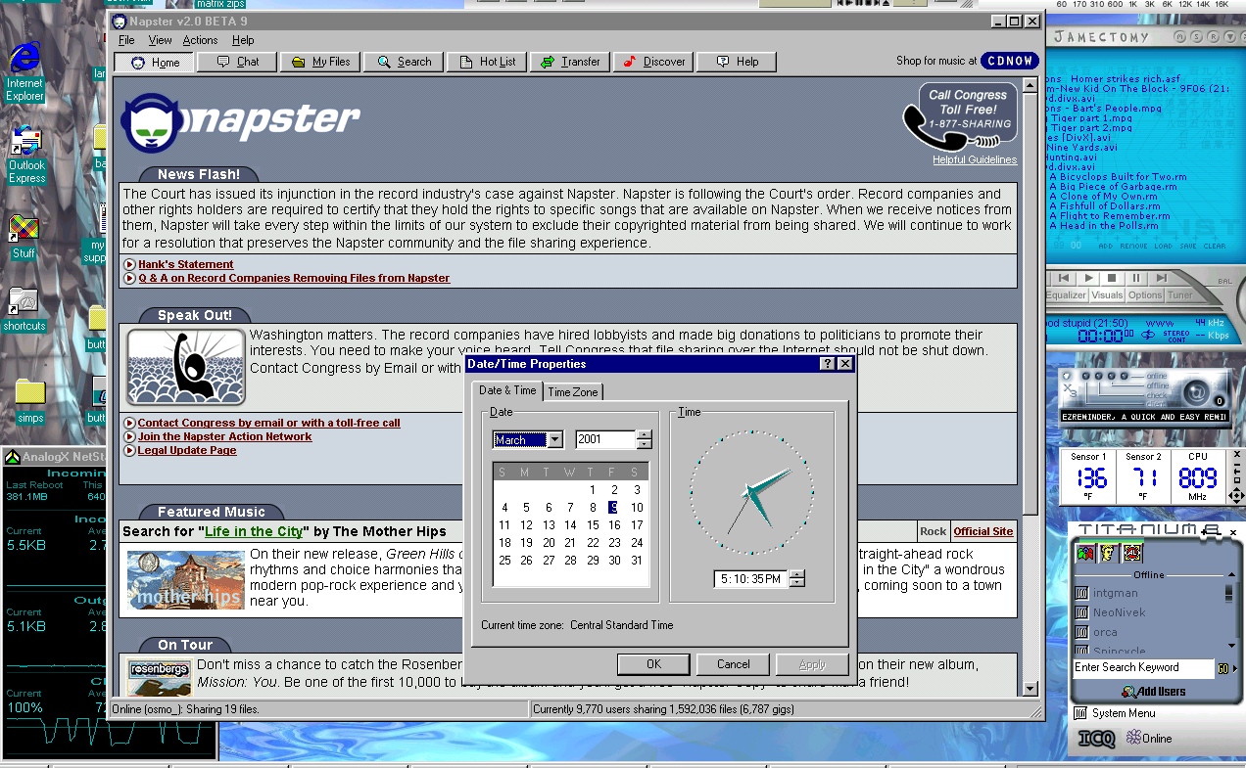Select March 15 on the calendar
The width and height of the screenshot is (1246, 768).
[592, 525]
